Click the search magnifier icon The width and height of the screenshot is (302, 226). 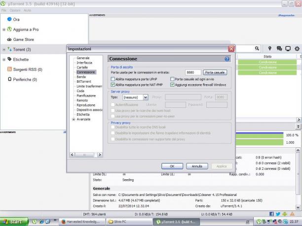257,48
